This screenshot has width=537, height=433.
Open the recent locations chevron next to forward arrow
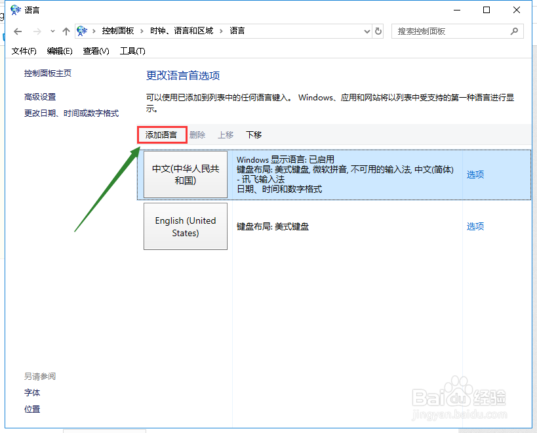coord(52,31)
